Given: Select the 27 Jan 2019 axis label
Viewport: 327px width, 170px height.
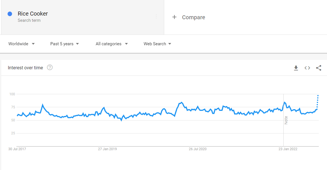Looking at the screenshot, I should (x=107, y=149).
